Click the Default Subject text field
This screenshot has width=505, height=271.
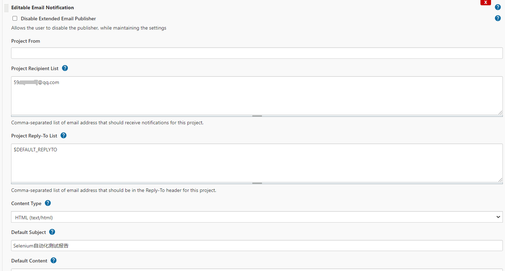pos(257,245)
